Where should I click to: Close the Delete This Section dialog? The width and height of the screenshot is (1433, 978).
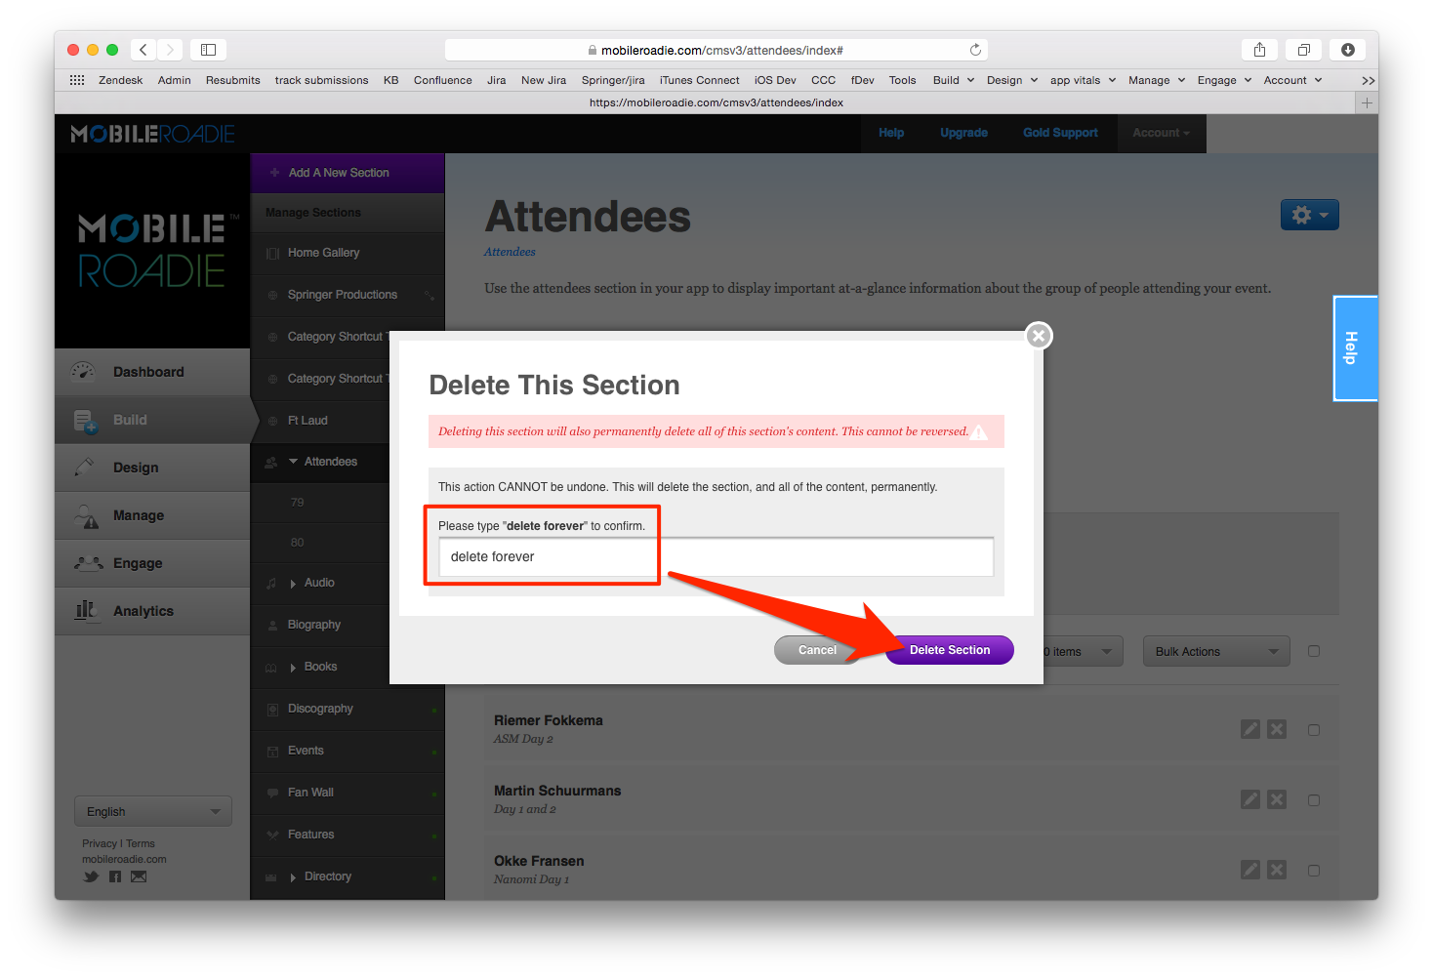[x=1039, y=336]
